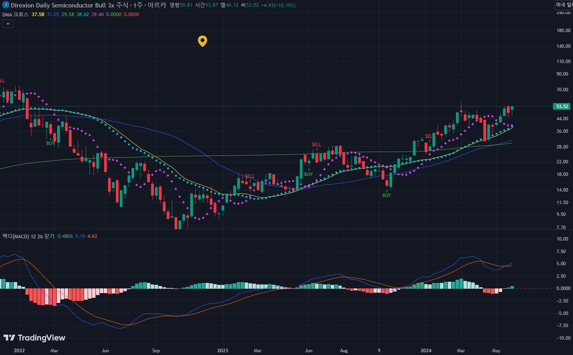Click the Aug label on time axis

(x=344, y=350)
